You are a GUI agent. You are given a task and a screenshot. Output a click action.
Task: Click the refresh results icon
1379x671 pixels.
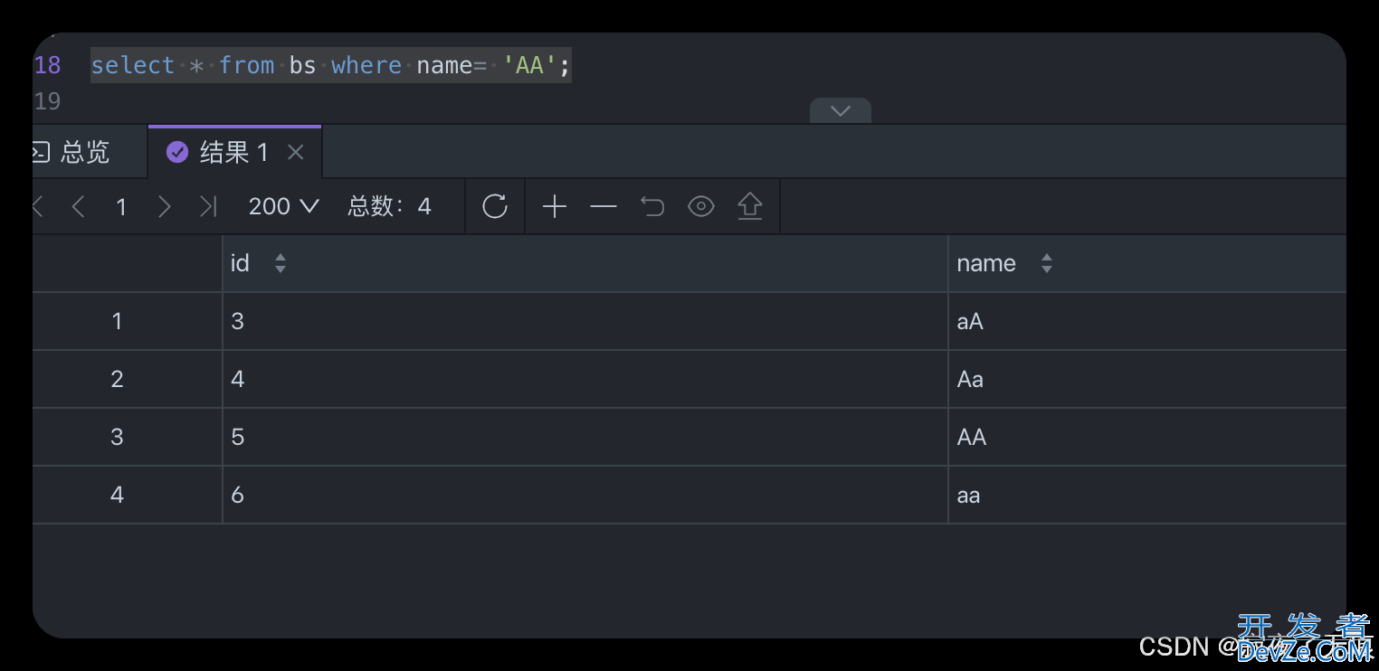[495, 206]
